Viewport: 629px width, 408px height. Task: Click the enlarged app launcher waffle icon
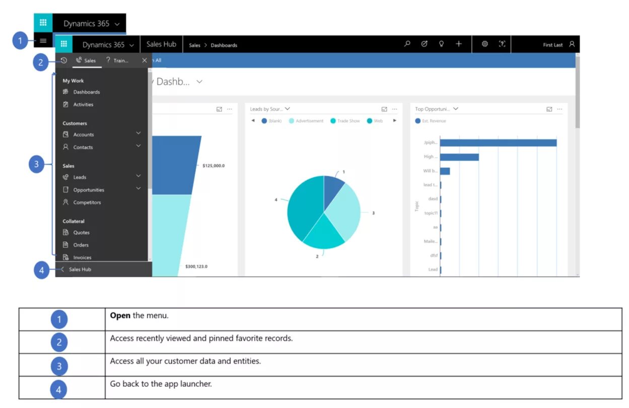(x=43, y=23)
